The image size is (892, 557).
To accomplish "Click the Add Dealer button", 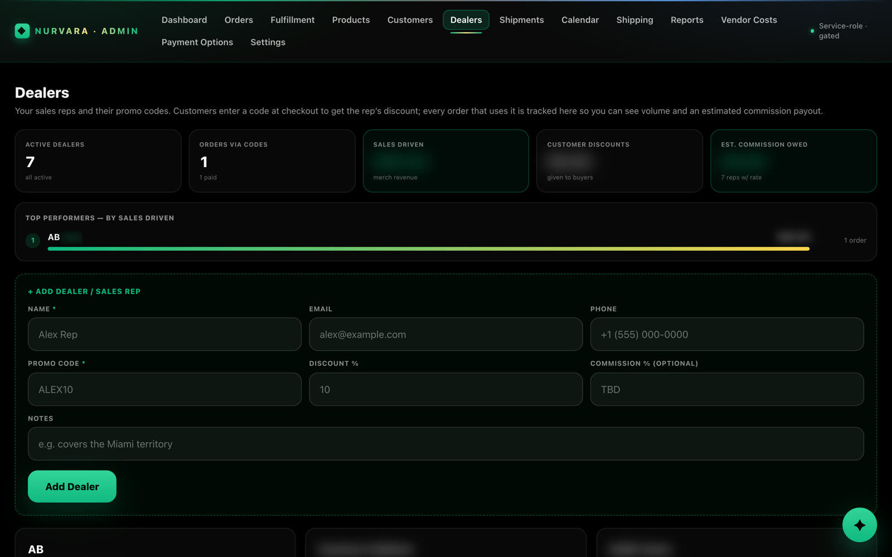I will pos(72,487).
